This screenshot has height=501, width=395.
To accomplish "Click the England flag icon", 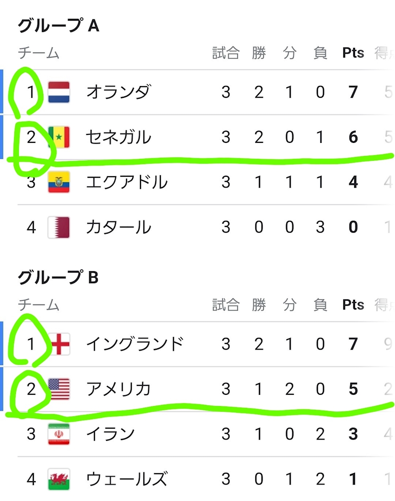I will pyautogui.click(x=59, y=344).
